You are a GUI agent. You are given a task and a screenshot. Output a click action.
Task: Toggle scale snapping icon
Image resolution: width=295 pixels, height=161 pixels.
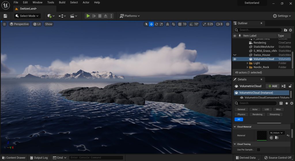pyautogui.click(x=204, y=24)
